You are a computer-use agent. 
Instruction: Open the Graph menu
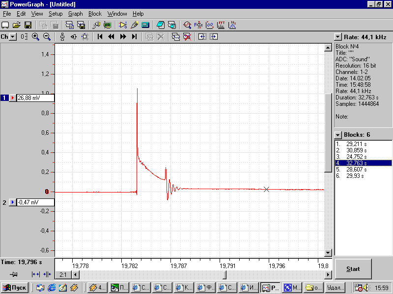(76, 14)
